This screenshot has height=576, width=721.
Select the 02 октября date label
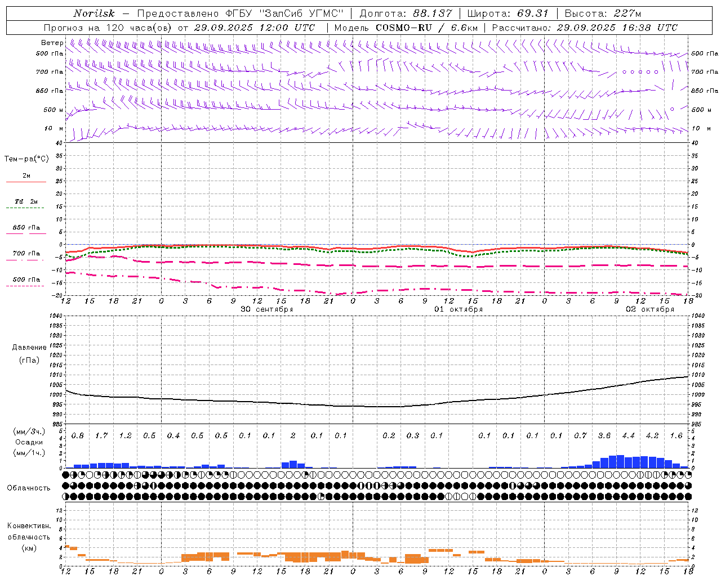[650, 309]
